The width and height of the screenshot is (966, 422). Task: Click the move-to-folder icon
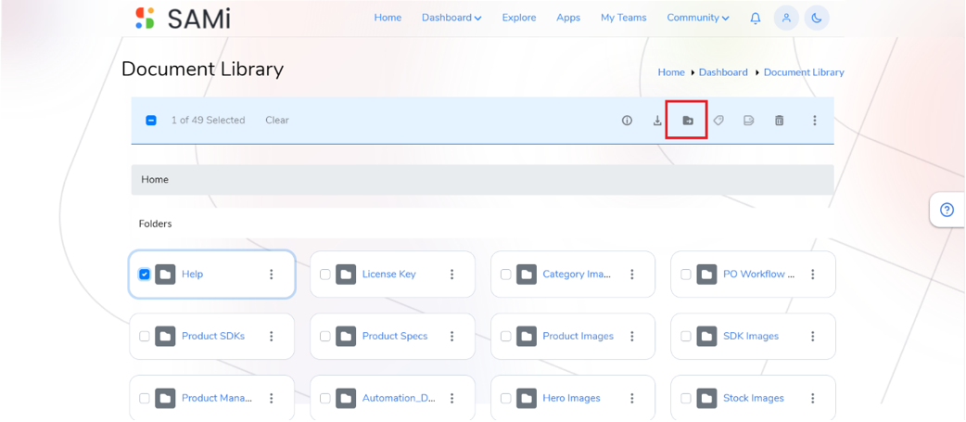pos(688,121)
